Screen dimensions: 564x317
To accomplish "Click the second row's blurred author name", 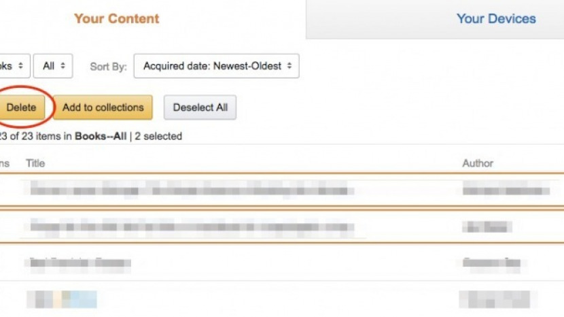I will click(487, 227).
